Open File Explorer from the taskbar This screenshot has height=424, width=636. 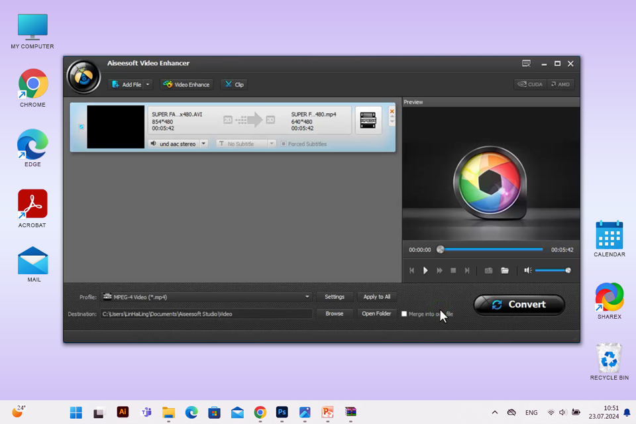tap(168, 412)
